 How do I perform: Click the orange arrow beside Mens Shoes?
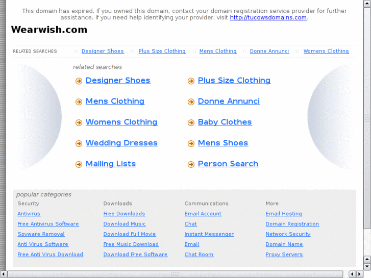(x=191, y=144)
